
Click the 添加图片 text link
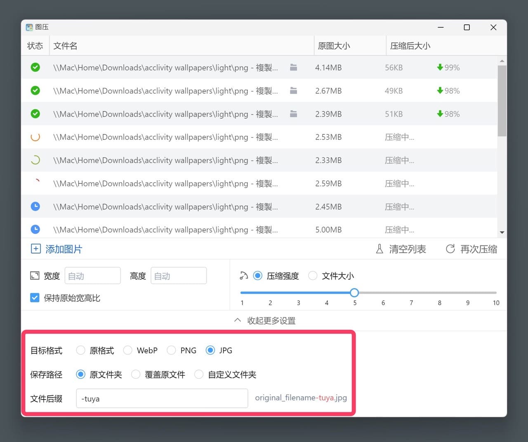tap(64, 249)
